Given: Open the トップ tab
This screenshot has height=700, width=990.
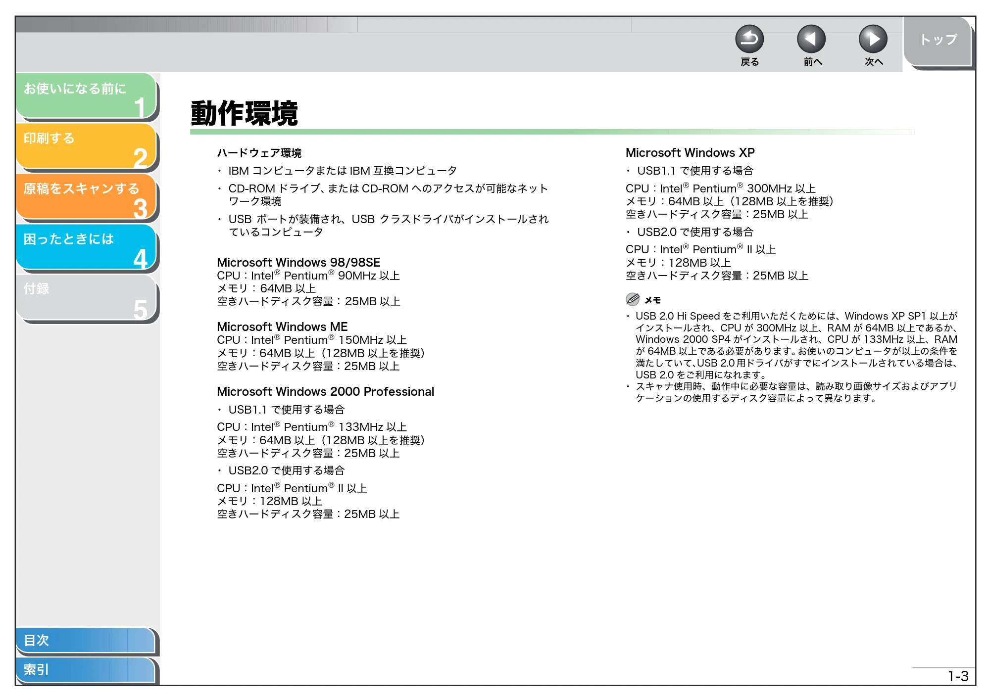Looking at the screenshot, I should (x=938, y=41).
